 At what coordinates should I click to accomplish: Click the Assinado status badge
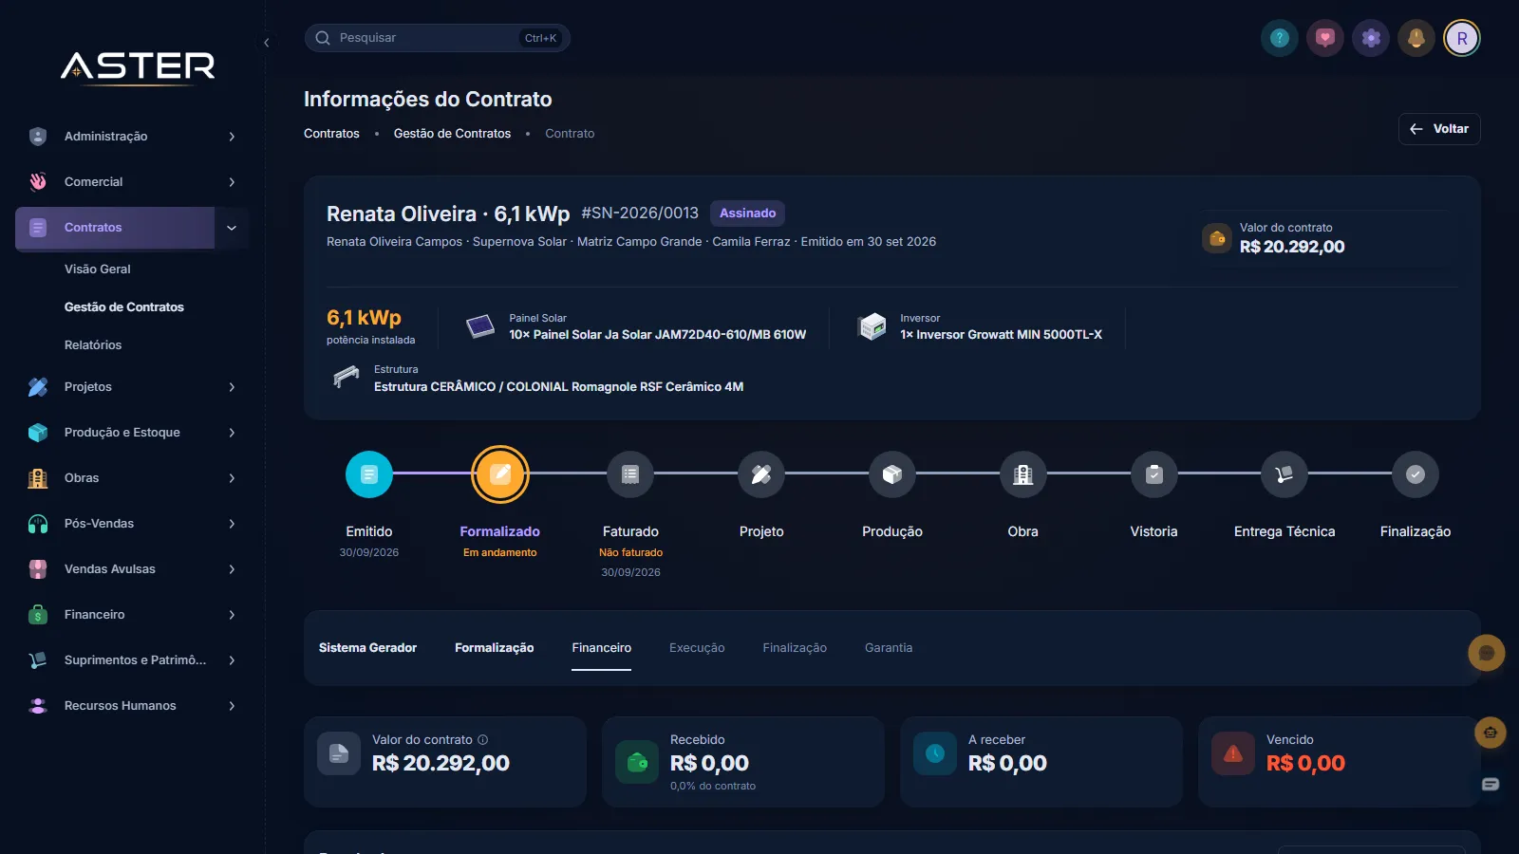[x=747, y=213]
